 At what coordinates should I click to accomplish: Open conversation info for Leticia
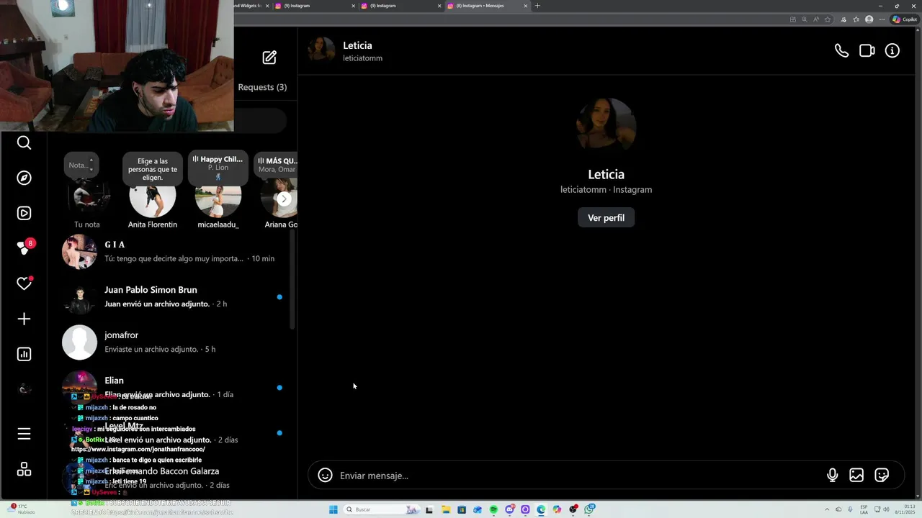click(892, 51)
